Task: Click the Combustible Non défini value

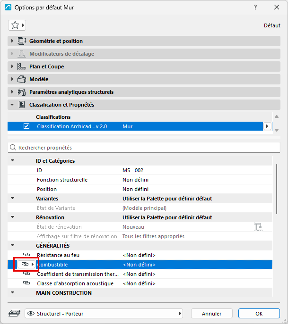Action: click(139, 265)
